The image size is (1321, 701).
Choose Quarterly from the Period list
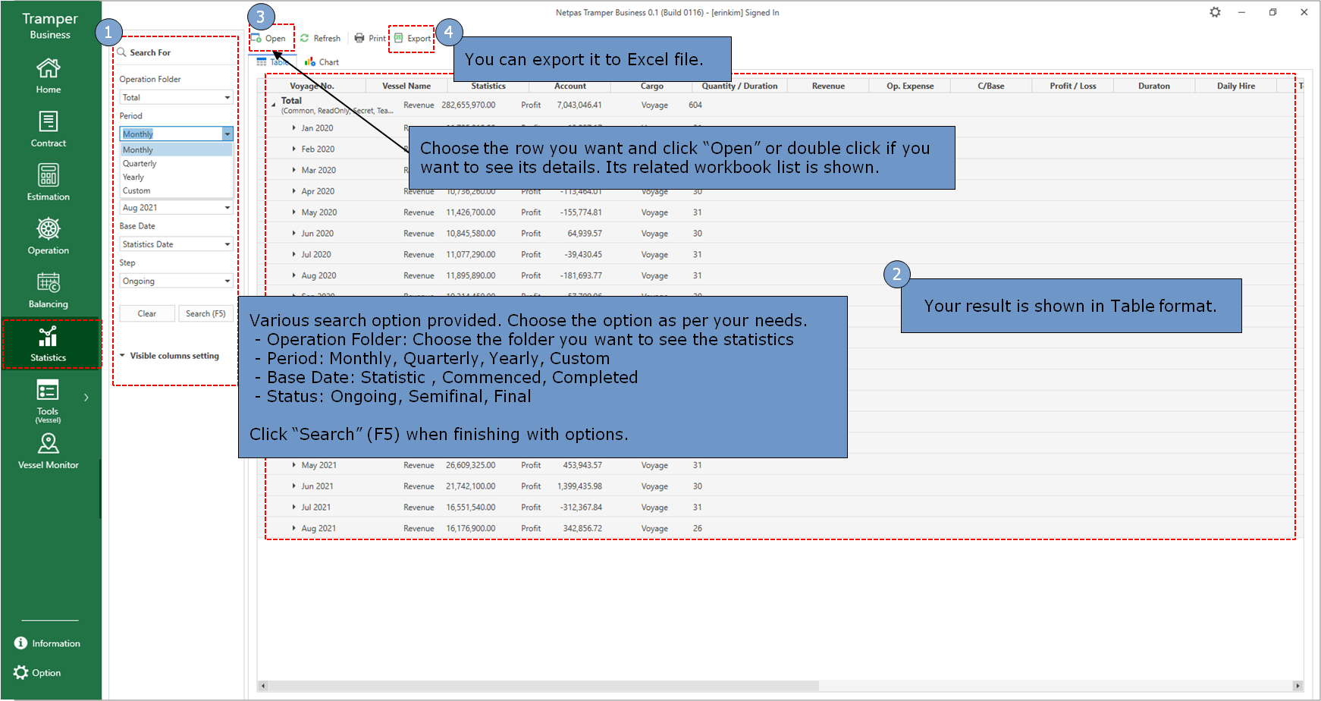coord(140,164)
